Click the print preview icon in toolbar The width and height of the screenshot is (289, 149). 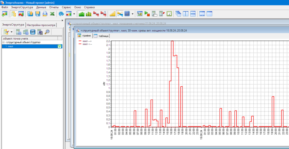click(45, 14)
